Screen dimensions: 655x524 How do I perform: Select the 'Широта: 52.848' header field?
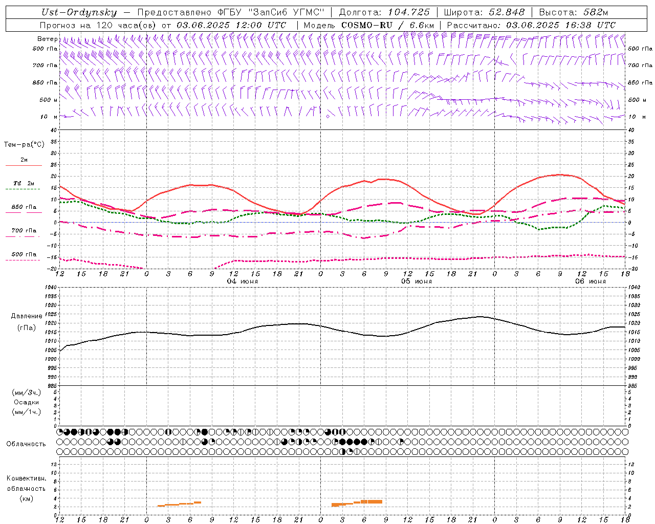484,12
